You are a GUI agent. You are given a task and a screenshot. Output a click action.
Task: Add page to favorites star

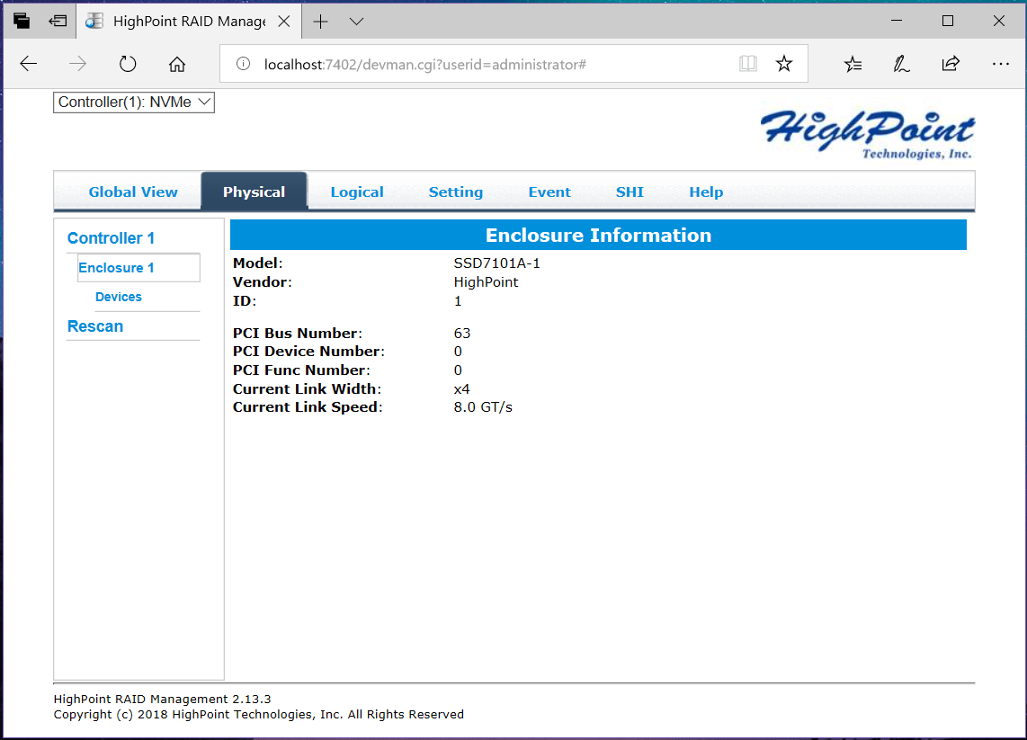[784, 64]
